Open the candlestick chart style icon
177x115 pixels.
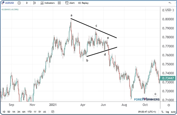coord(34,3)
